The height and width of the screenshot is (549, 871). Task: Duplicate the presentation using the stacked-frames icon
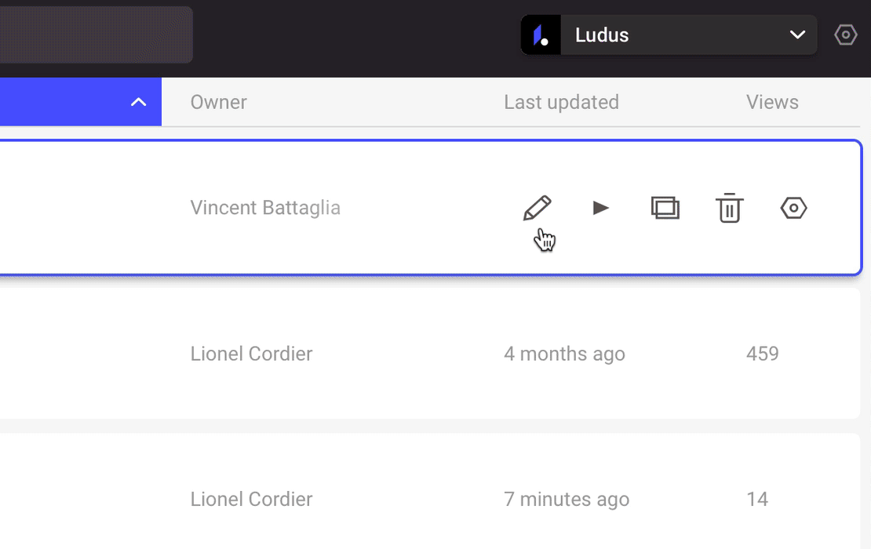click(x=665, y=208)
